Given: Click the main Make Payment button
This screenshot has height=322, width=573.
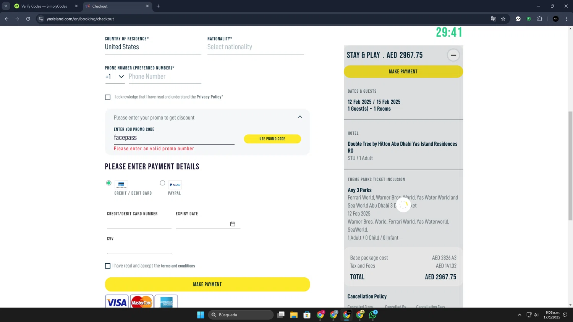Looking at the screenshot, I should pyautogui.click(x=207, y=284).
